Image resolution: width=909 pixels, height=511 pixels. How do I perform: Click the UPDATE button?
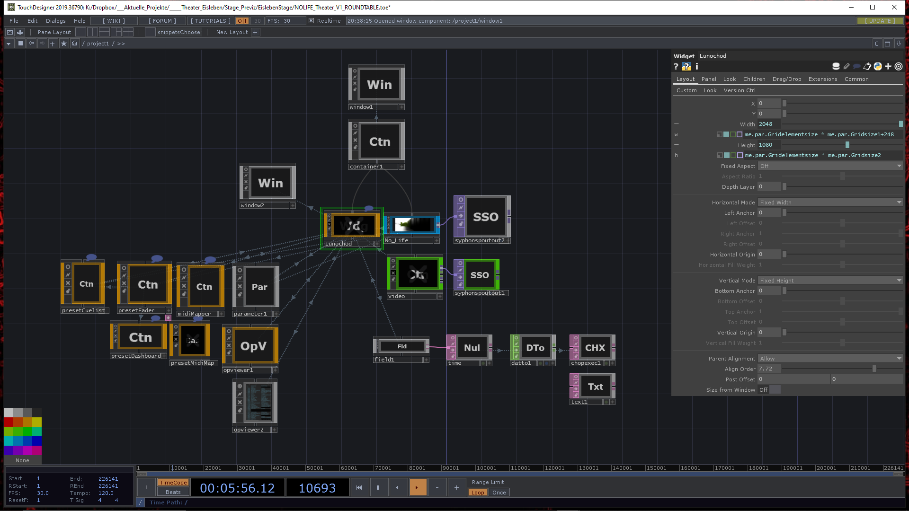880,21
